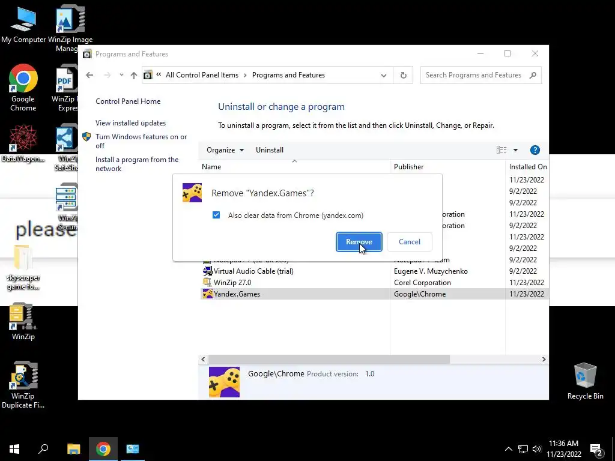The height and width of the screenshot is (461, 615).
Task: Click the network tray icon
Action: coord(523,449)
